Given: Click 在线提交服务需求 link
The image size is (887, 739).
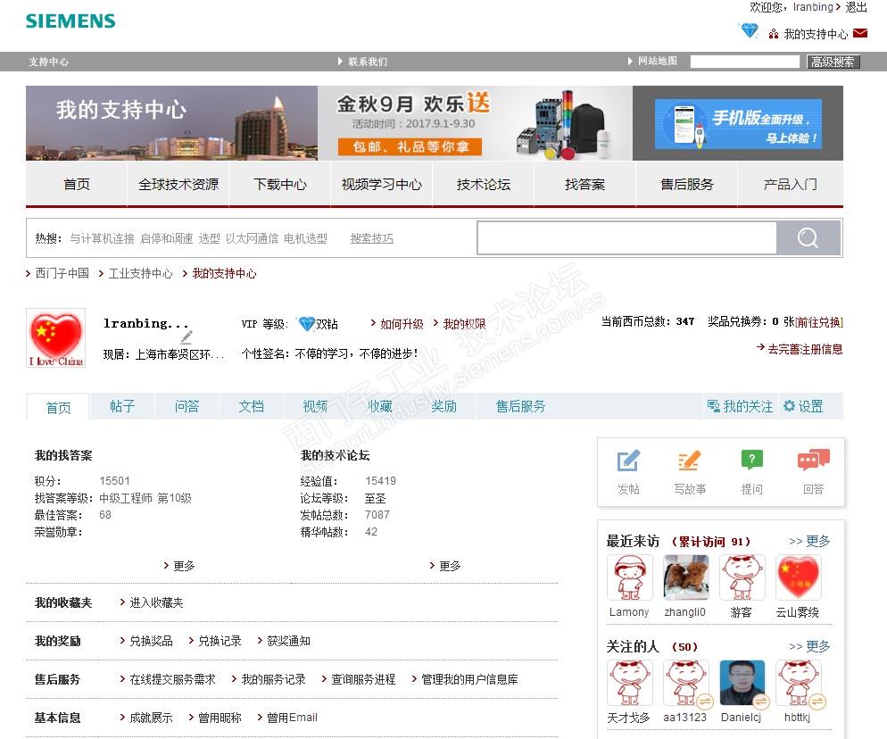Looking at the screenshot, I should 172,679.
